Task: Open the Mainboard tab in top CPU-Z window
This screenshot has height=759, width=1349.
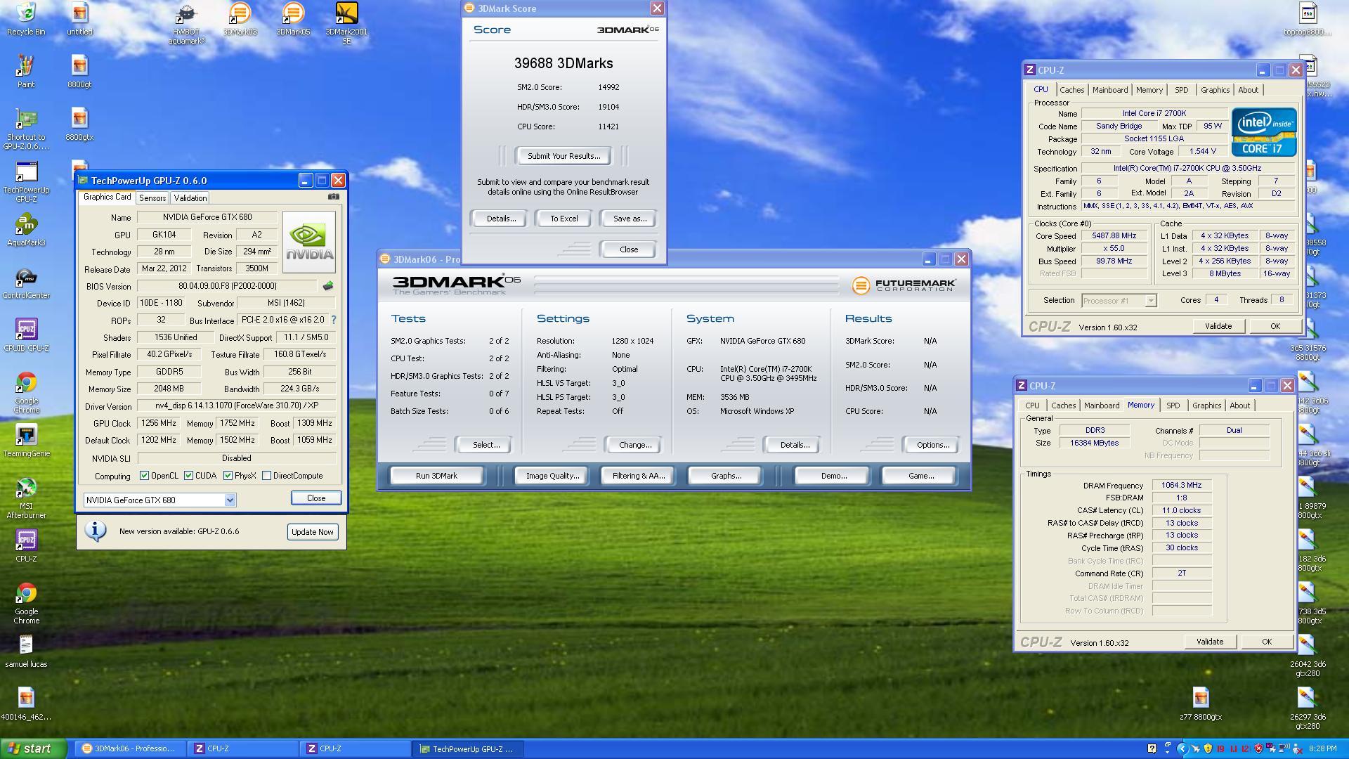Action: click(x=1110, y=90)
